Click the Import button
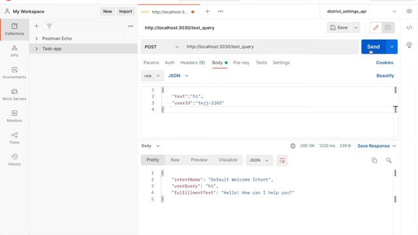 [x=125, y=12]
